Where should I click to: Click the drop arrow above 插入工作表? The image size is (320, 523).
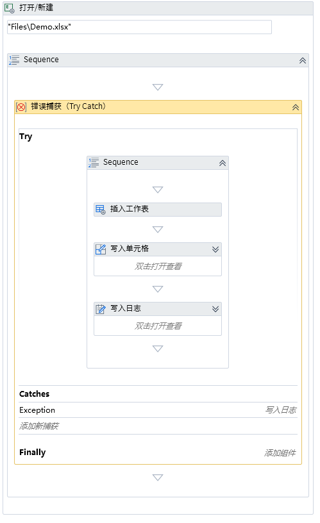158,190
